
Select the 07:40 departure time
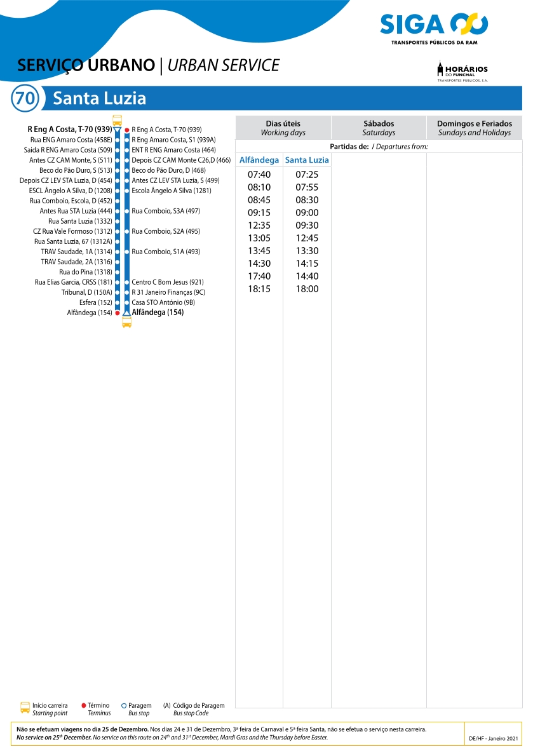click(x=259, y=175)
